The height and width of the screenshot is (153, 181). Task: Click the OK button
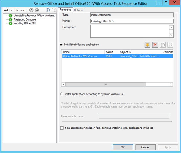point(123,147)
